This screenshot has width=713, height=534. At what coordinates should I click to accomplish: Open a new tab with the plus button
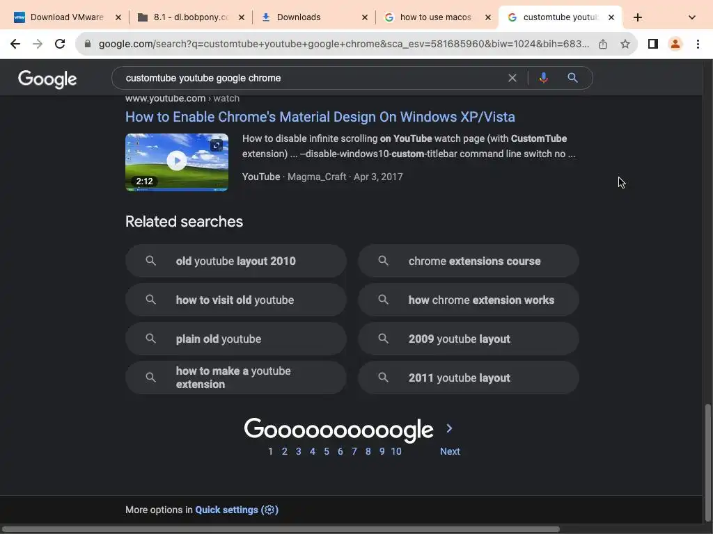pyautogui.click(x=638, y=17)
